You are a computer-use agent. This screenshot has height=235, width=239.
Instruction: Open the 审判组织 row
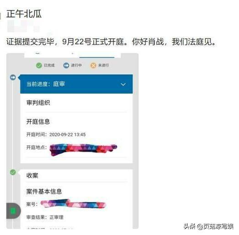[76, 103]
